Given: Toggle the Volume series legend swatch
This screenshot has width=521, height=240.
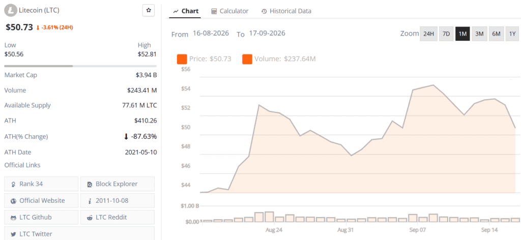Looking at the screenshot, I should tap(247, 59).
